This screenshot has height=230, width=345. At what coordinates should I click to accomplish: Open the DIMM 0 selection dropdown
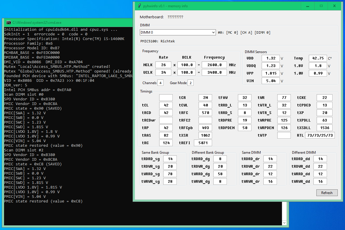pos(177,32)
